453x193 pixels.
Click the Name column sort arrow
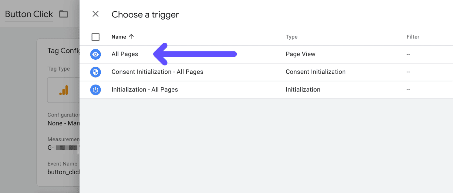[x=131, y=36]
